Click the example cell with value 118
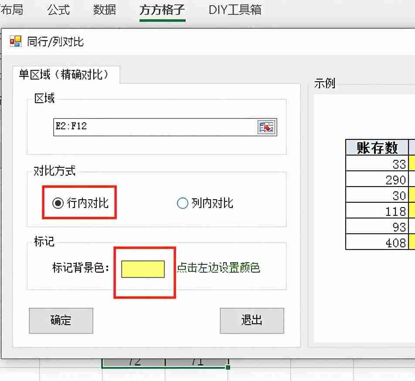 coord(377,211)
